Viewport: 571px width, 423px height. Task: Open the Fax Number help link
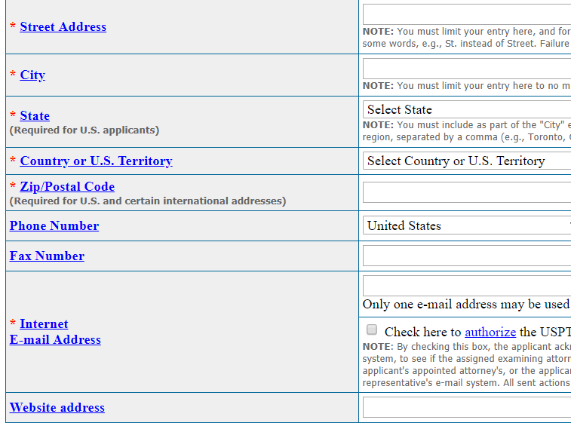[x=47, y=256]
